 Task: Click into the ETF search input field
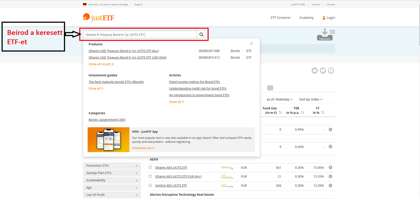pyautogui.click(x=140, y=34)
